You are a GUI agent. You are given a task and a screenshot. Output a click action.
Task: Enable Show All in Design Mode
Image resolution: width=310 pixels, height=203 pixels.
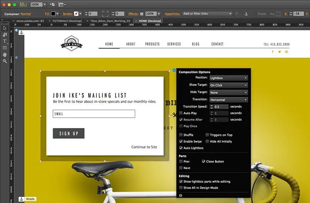[x=181, y=188]
